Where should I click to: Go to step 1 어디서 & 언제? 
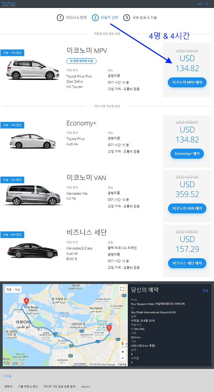(x=72, y=18)
